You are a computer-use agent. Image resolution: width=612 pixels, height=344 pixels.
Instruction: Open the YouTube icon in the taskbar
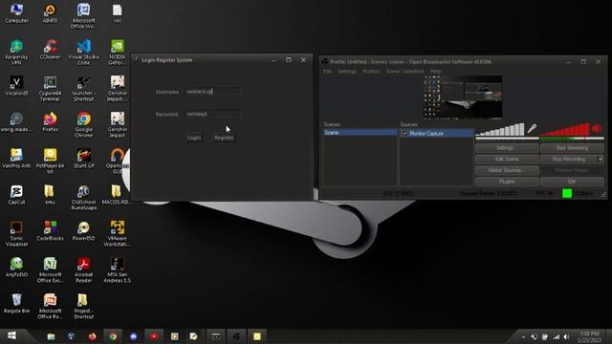(x=154, y=336)
